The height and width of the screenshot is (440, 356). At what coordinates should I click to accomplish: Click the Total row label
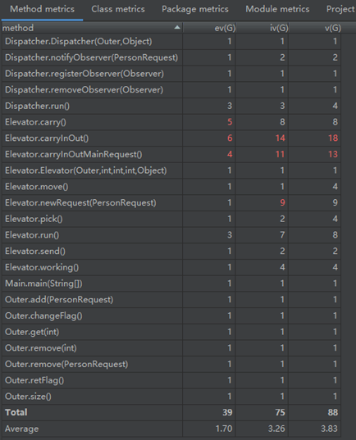point(16,412)
